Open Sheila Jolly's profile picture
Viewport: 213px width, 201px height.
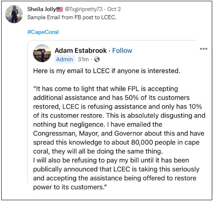point(14,14)
